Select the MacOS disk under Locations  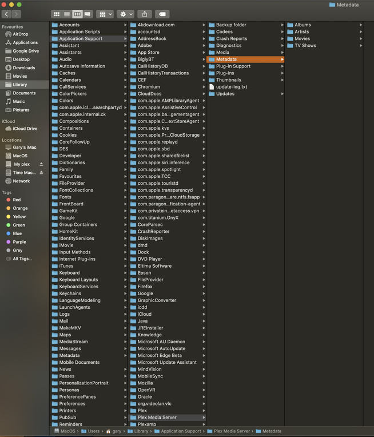tap(20, 156)
